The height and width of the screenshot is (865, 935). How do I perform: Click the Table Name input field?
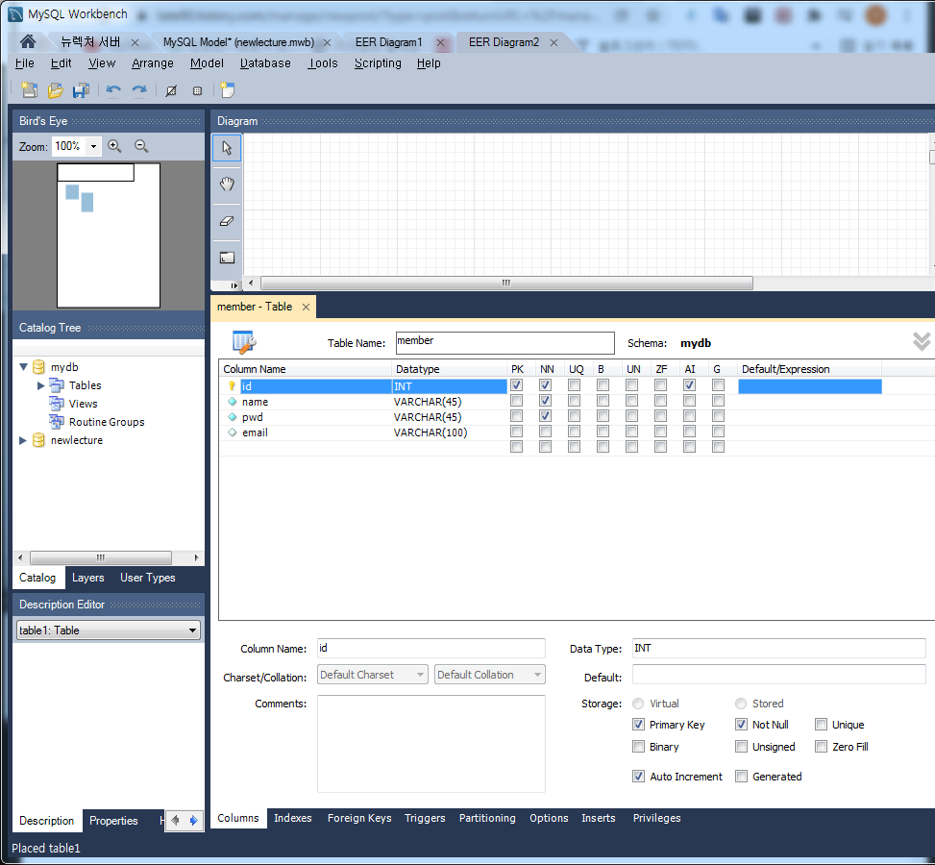coord(505,342)
